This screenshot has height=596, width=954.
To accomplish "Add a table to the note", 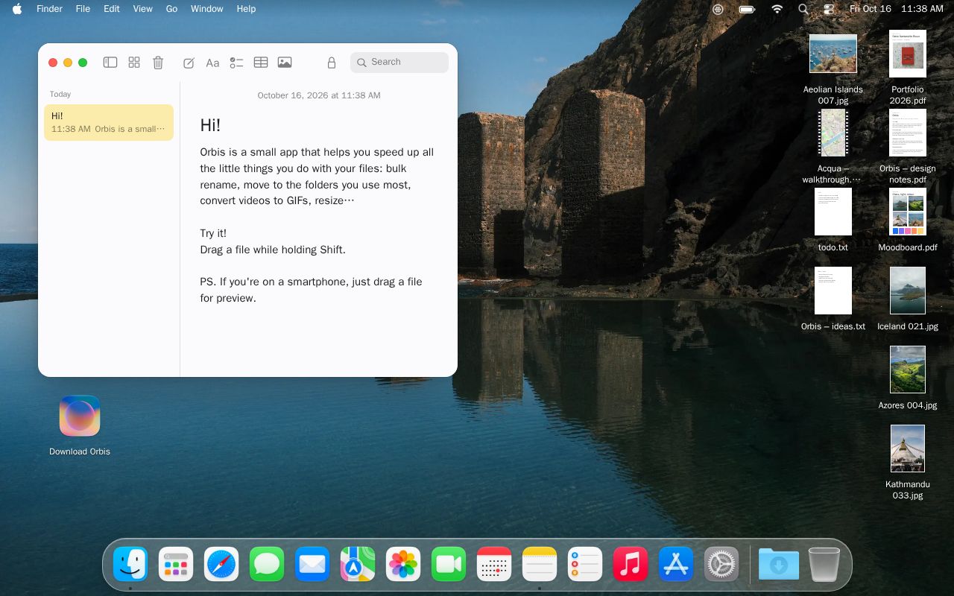I will coord(261,63).
